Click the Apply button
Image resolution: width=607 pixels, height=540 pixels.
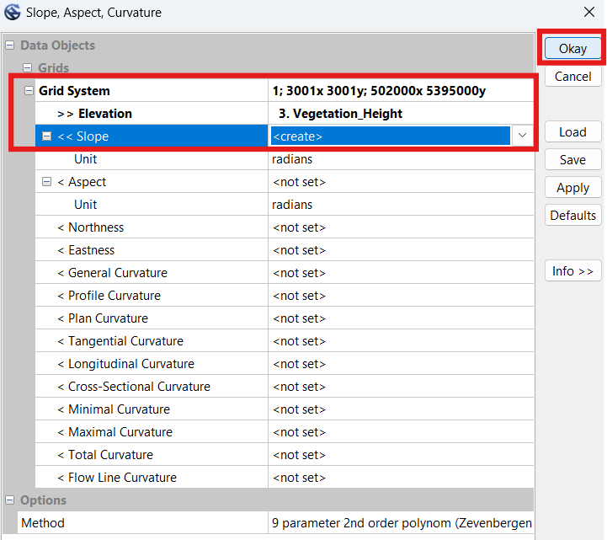point(572,188)
